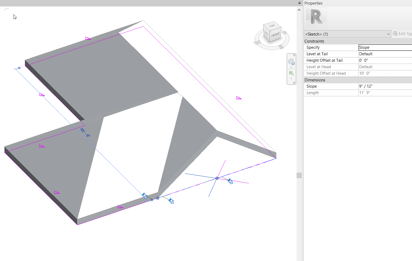Click the FRONT face of the ViewCube
The width and height of the screenshot is (412, 261).
click(275, 35)
